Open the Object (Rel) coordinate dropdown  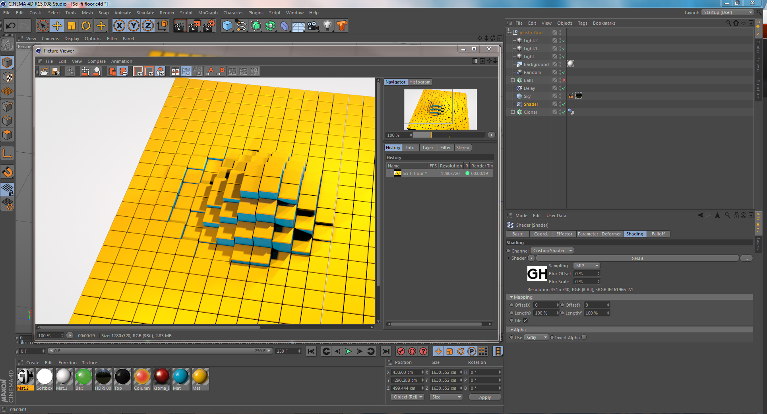(408, 397)
